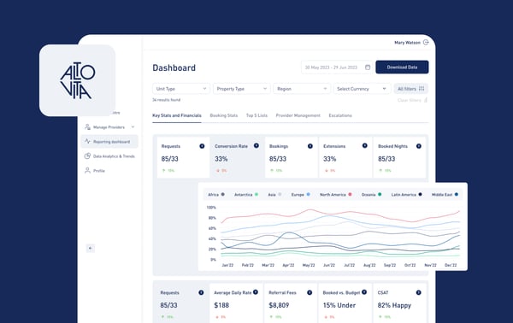Switch to the Provider Management tab
Viewport: 513px width, 323px height.
pos(298,115)
